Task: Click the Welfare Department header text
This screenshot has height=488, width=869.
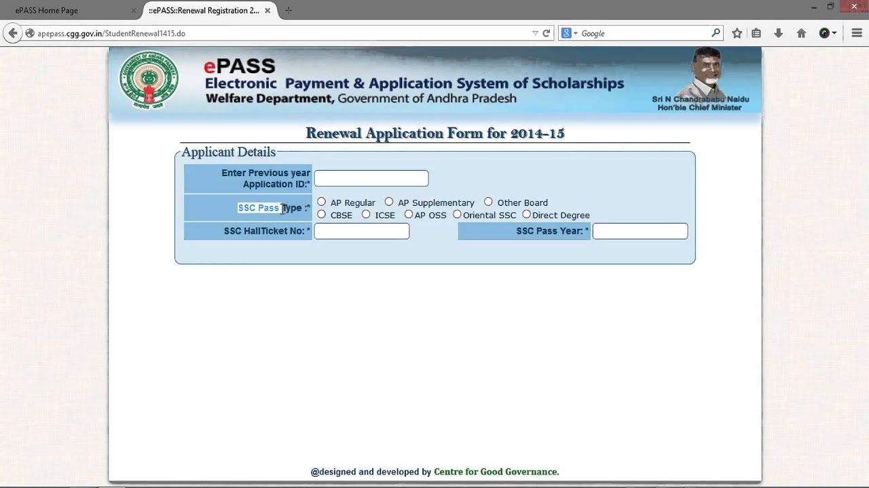Action: click(x=360, y=98)
